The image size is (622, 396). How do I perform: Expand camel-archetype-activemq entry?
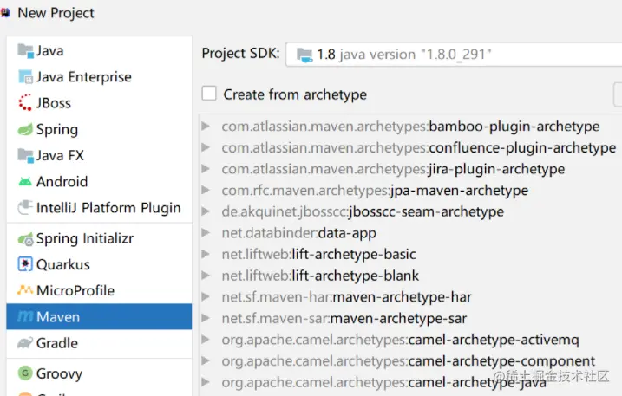206,340
